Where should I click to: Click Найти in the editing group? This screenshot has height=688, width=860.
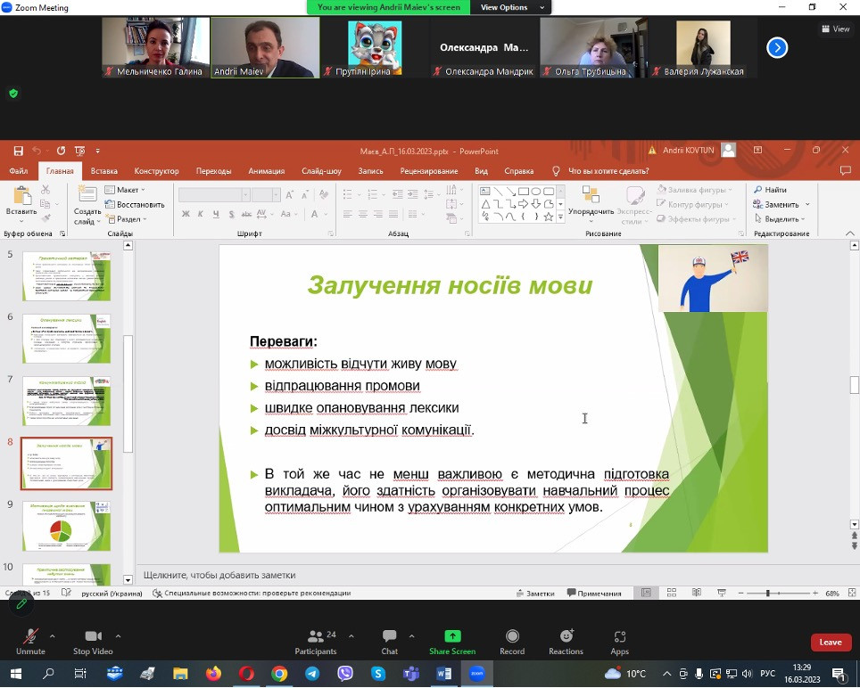[770, 190]
